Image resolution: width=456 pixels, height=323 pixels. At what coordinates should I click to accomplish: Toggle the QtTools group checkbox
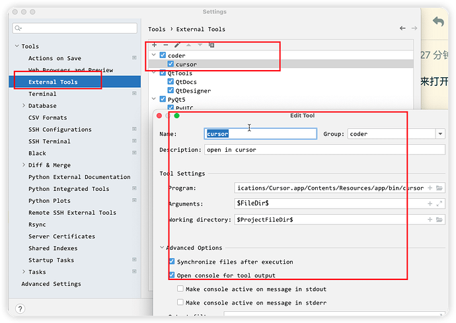(163, 73)
